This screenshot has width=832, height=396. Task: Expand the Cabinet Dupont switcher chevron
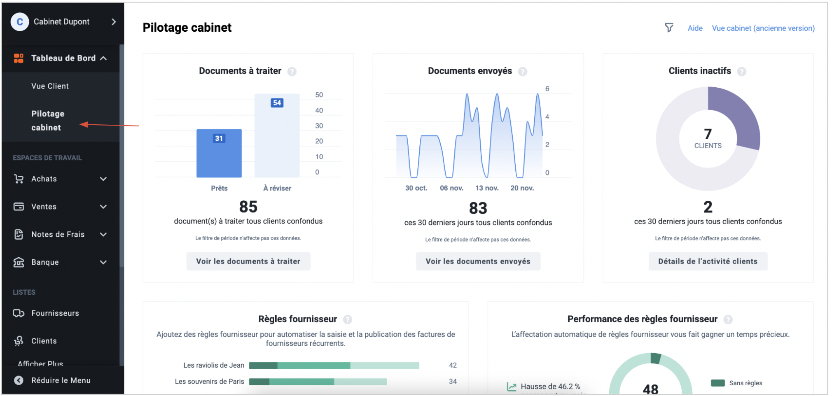114,22
